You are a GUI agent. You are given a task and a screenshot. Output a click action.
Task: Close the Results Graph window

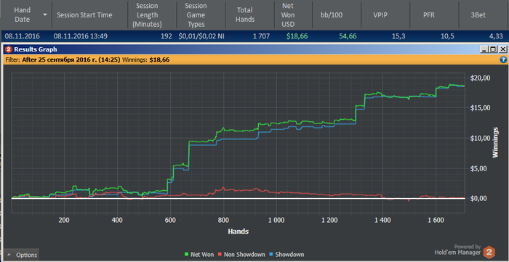503,49
